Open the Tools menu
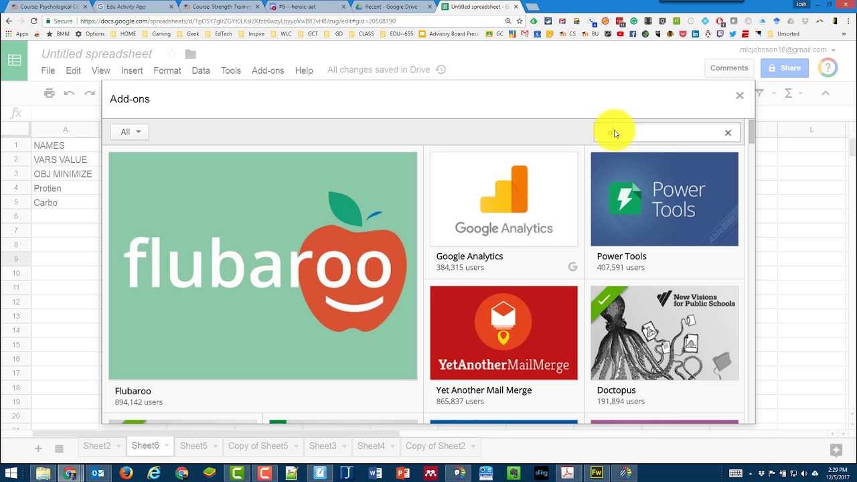Image resolution: width=857 pixels, height=482 pixels. (231, 70)
